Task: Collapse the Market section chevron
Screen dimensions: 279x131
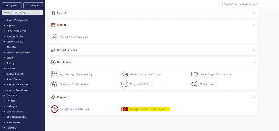Action: (x=254, y=25)
